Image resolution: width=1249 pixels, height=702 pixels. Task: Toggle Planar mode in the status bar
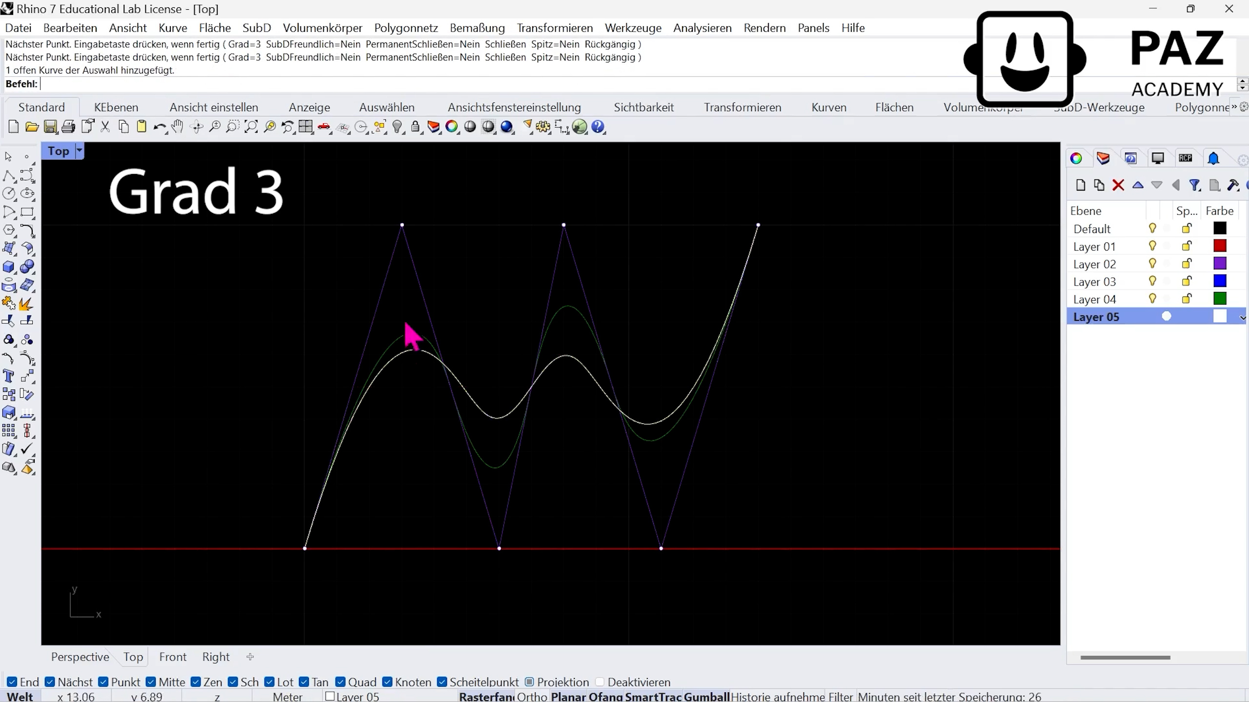coord(568,697)
